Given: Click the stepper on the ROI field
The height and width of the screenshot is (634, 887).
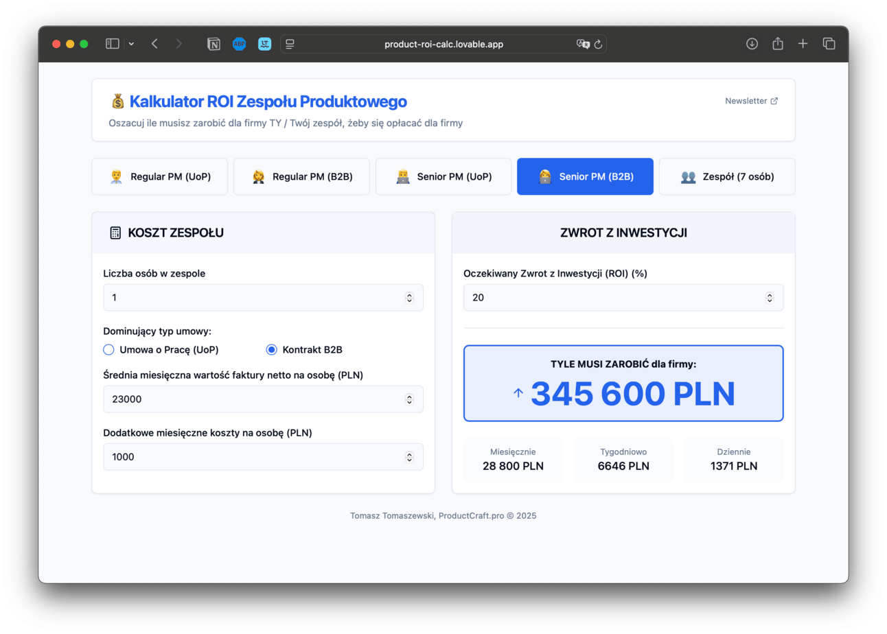Looking at the screenshot, I should 770,298.
